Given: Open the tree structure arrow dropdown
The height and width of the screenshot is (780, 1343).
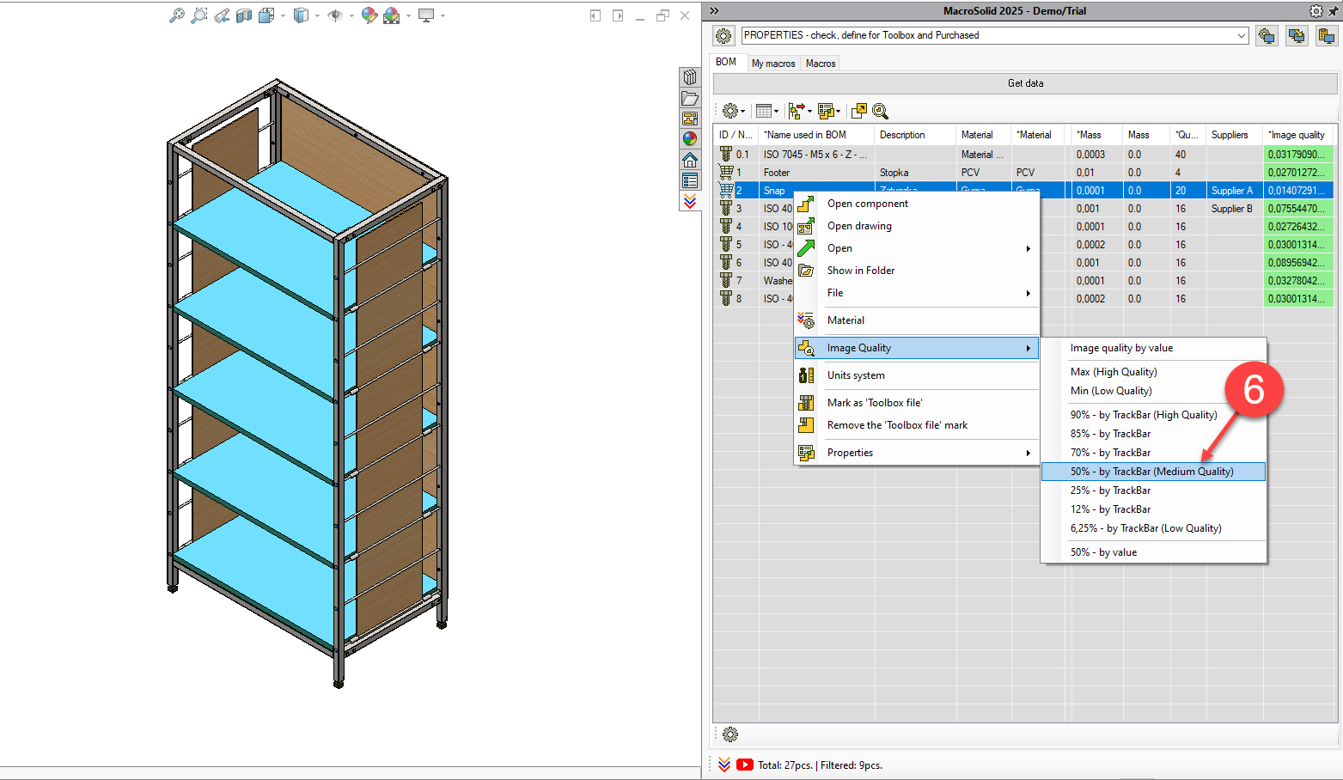Looking at the screenshot, I should pos(800,111).
